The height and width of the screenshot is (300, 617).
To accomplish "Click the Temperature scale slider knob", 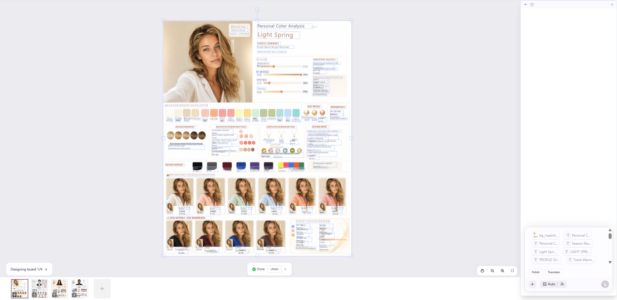I will (274, 66).
